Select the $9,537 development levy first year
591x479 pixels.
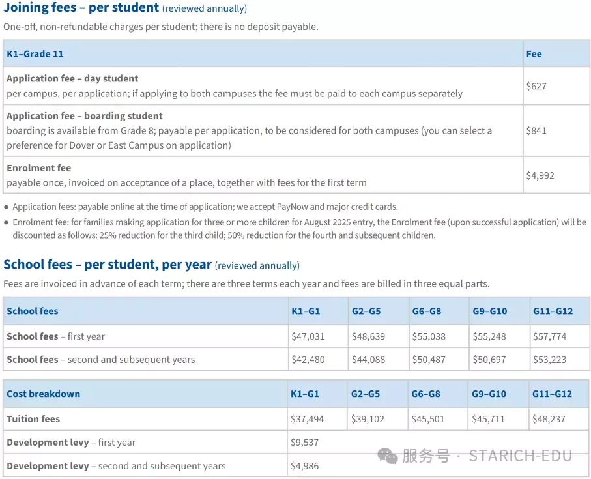304,442
